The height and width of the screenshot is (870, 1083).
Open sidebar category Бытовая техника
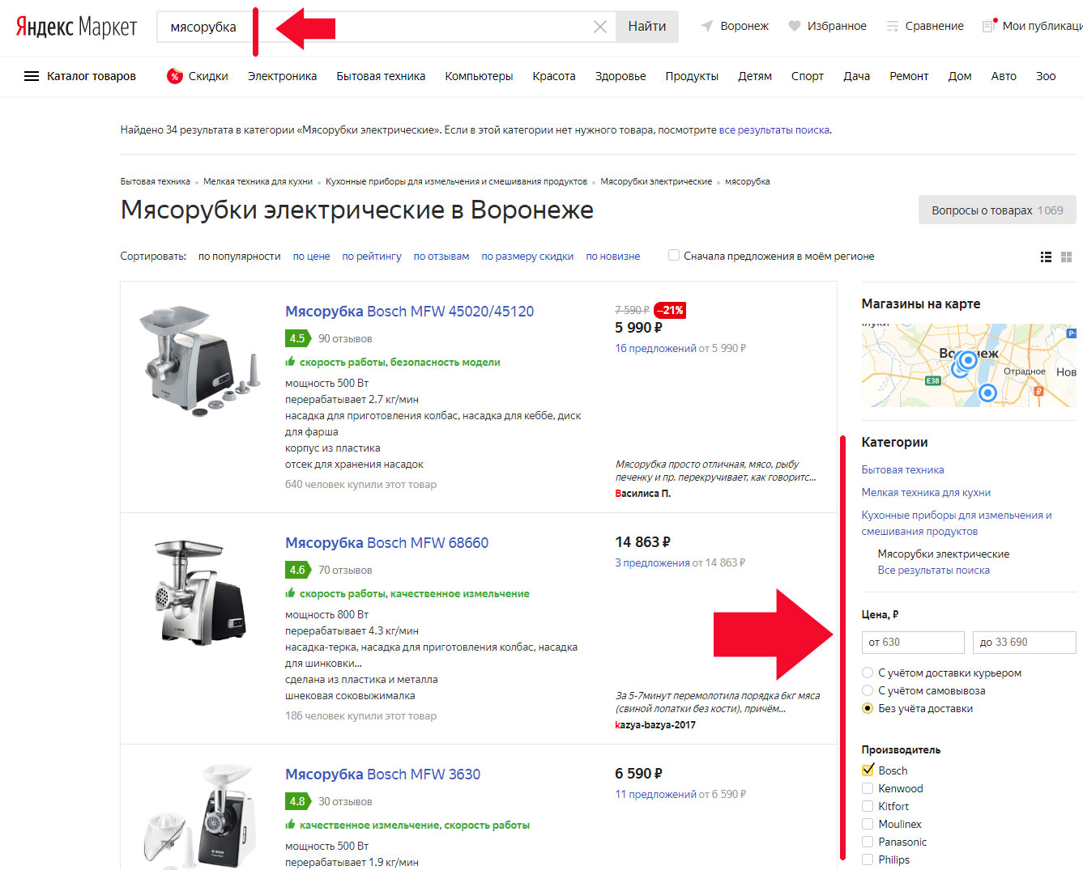pyautogui.click(x=902, y=469)
